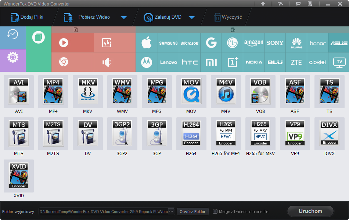Select M2TS format
The height and width of the screenshot is (220, 349).
tap(53, 134)
